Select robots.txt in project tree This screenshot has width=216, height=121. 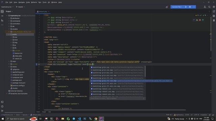[x=18, y=58]
